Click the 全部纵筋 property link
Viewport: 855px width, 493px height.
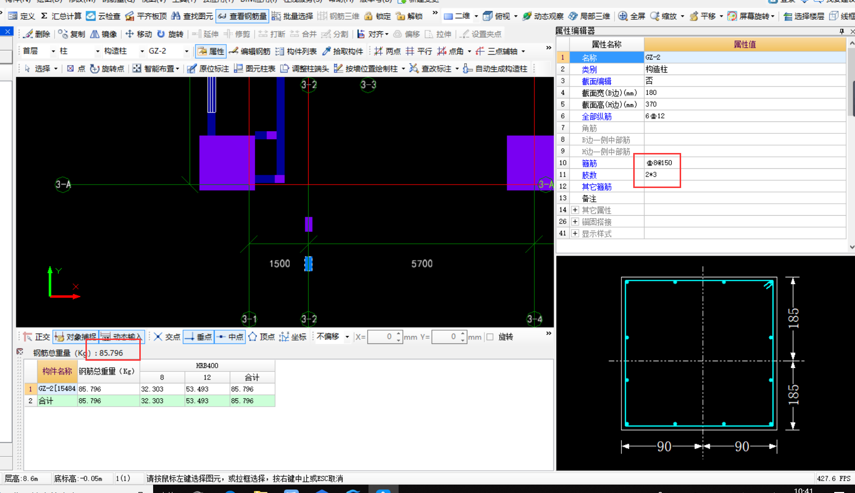point(596,116)
